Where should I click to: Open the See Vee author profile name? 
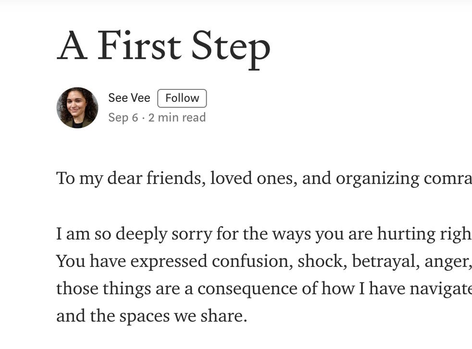[129, 98]
